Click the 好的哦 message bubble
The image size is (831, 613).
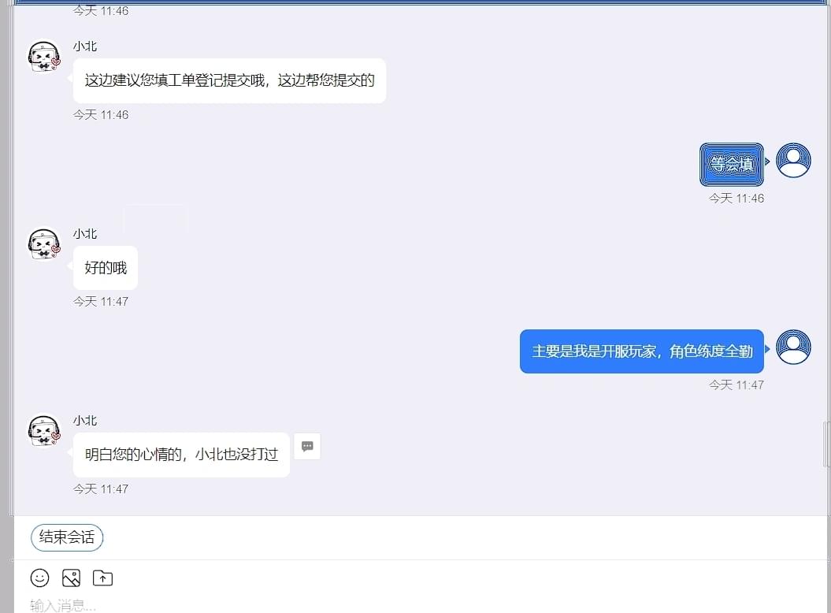click(106, 268)
